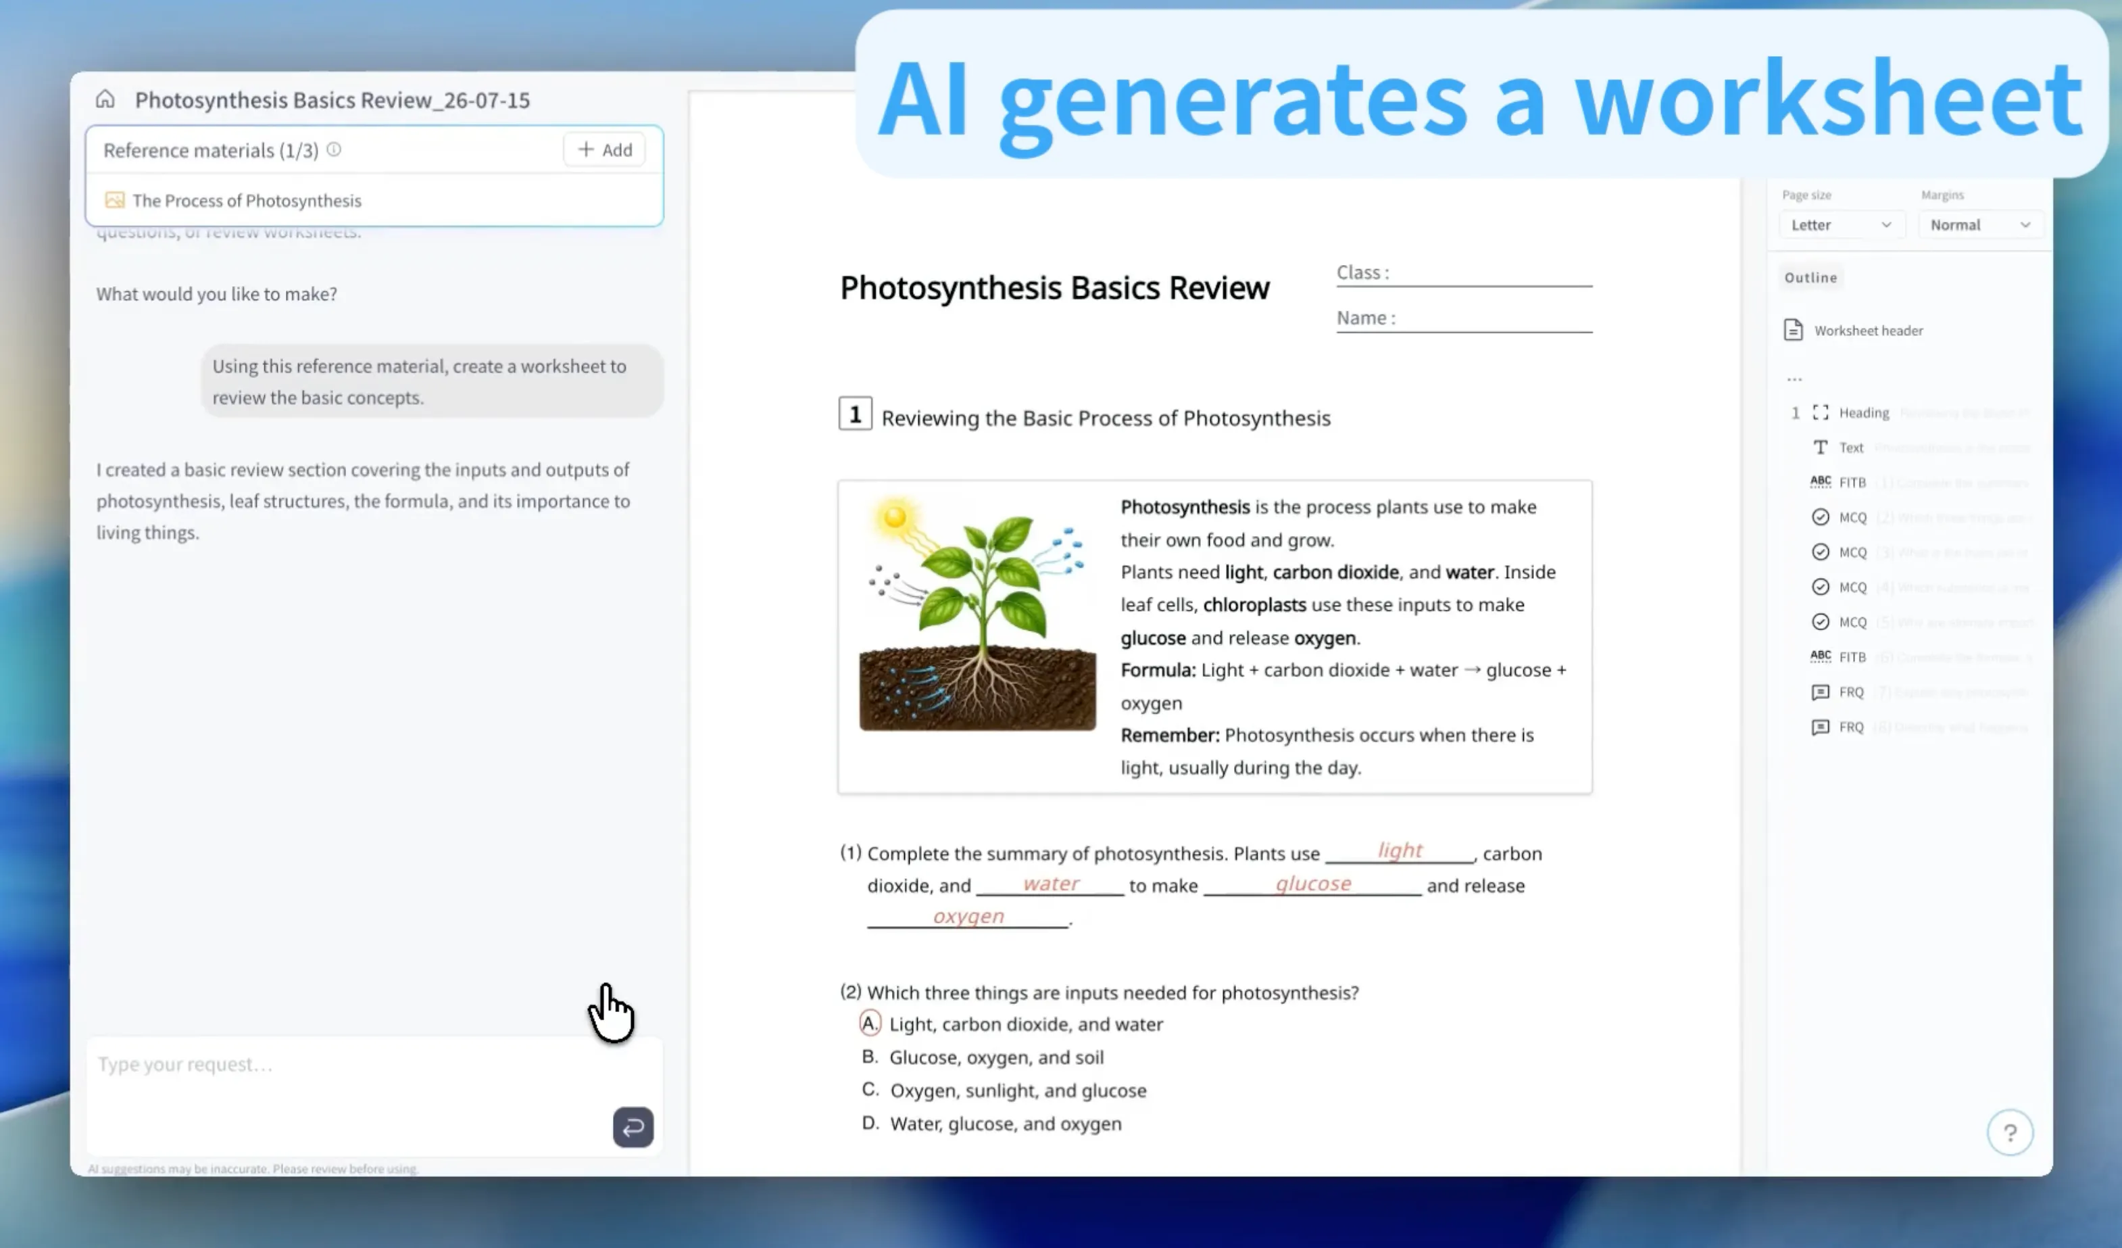2122x1248 pixels.
Task: Click the check icon of MCQ question (5)
Action: (1821, 621)
